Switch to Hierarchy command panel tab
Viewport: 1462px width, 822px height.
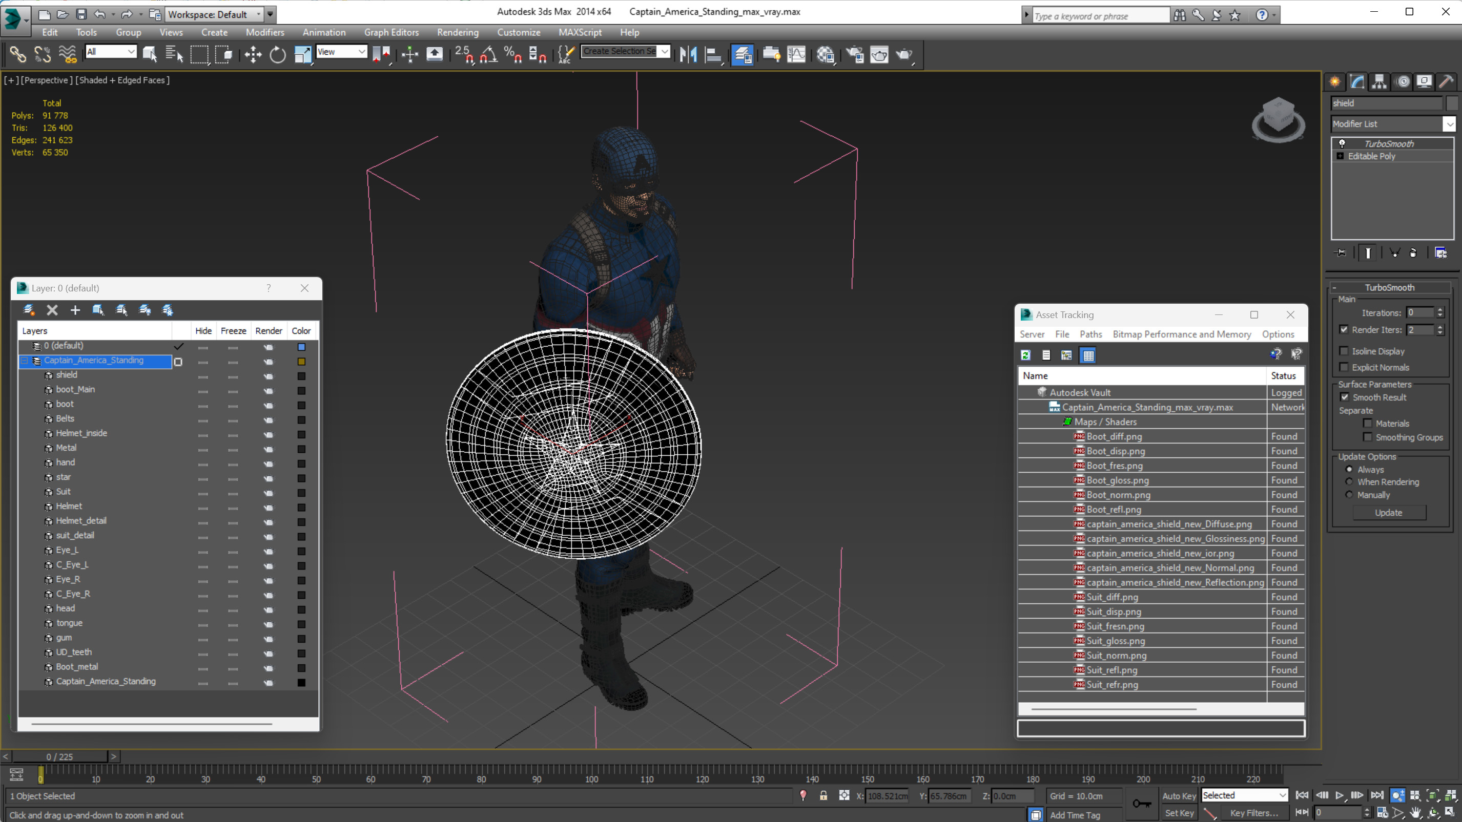coord(1379,82)
